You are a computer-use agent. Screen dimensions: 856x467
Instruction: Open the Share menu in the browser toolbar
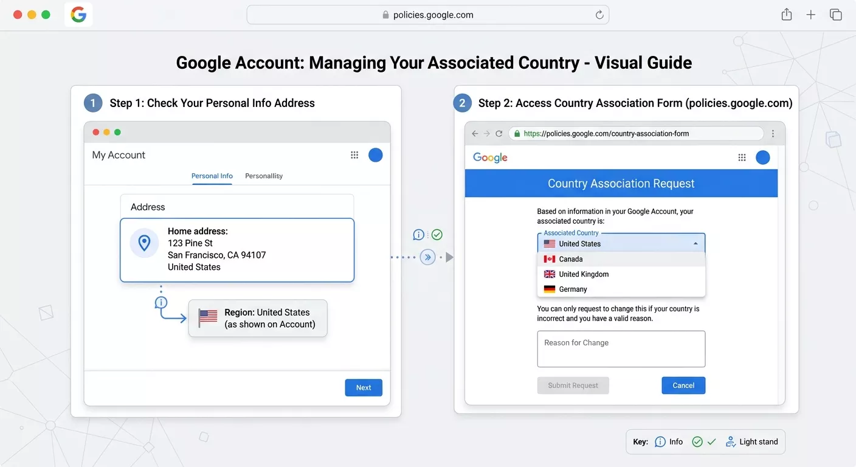coord(787,15)
